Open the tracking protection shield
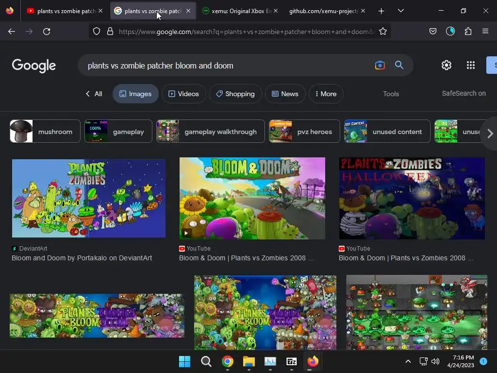Viewport: 497px width, 373px height. click(97, 32)
